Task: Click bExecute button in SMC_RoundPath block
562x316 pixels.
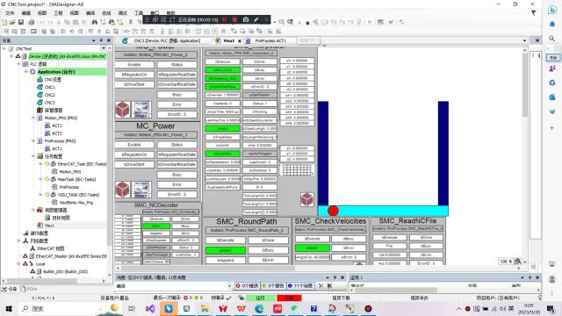Action: pyautogui.click(x=226, y=240)
